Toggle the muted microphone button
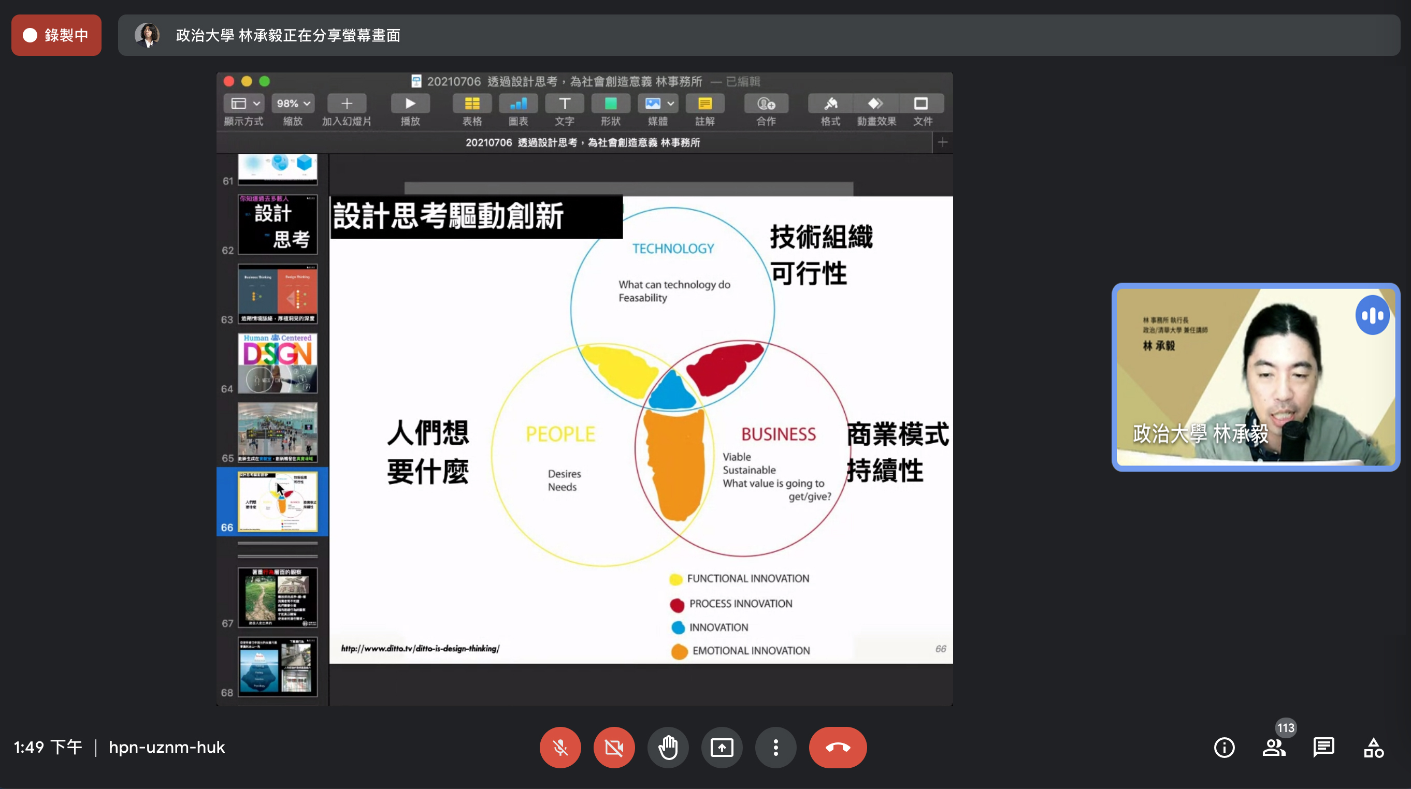1411x789 pixels. [560, 748]
